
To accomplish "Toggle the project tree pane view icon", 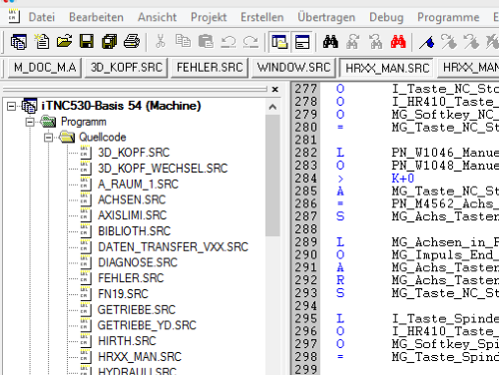I will click(279, 42).
